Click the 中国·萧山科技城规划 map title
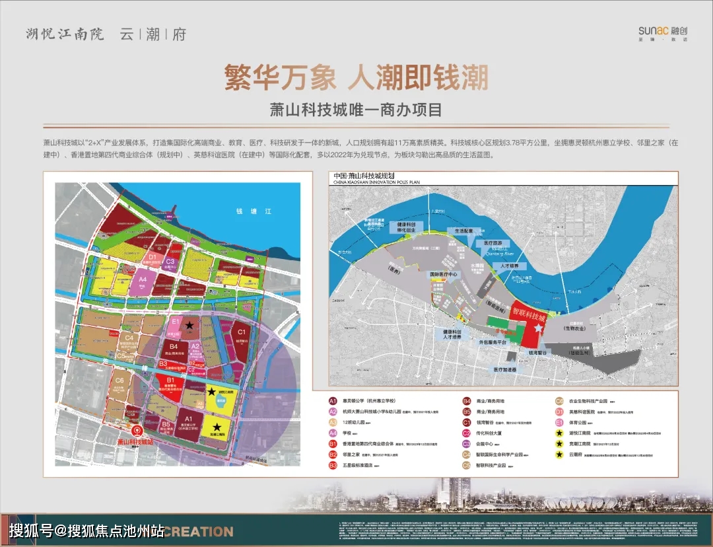Screen dimensions: 713x547 click(364, 176)
